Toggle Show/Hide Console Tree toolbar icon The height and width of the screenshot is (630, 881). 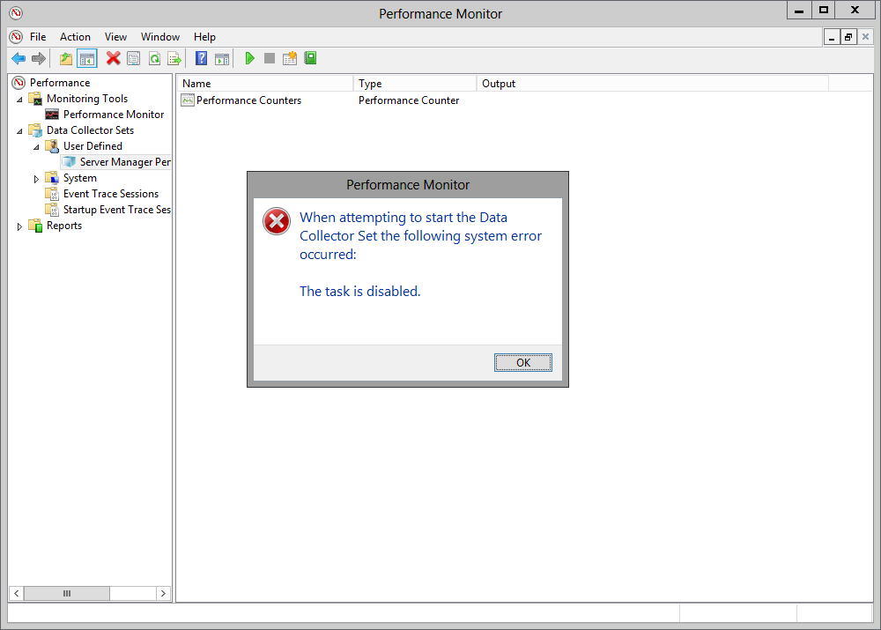point(87,58)
